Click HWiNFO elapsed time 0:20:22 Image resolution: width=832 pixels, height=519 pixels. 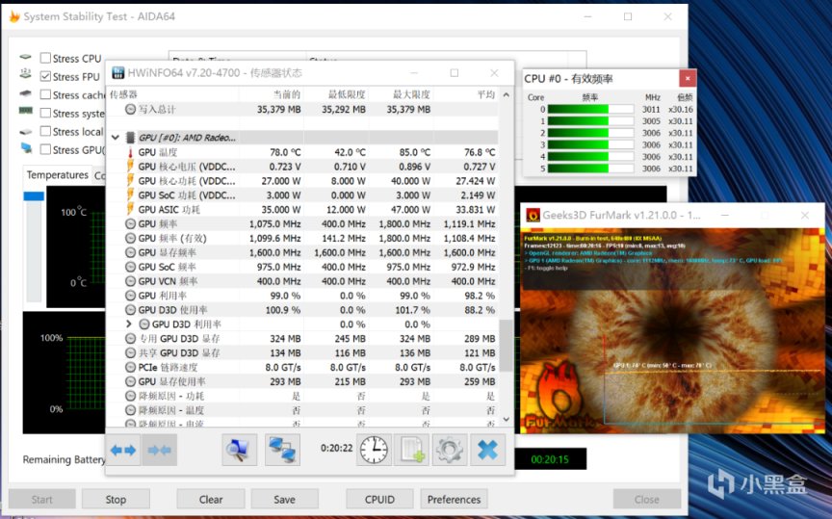[336, 449]
